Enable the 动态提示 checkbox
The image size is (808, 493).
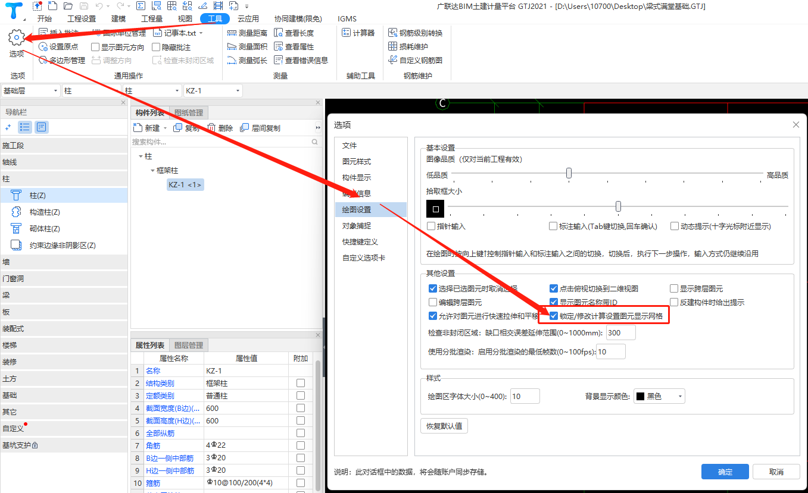point(675,226)
